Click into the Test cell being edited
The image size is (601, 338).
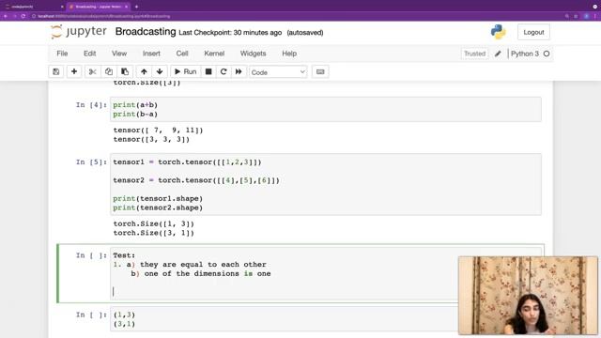[284, 273]
